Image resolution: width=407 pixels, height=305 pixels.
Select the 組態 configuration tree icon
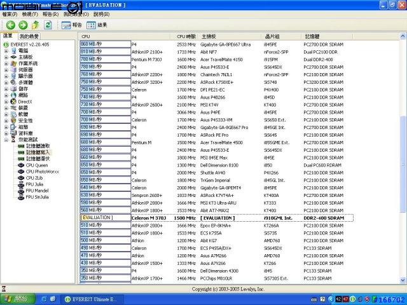click(x=13, y=127)
